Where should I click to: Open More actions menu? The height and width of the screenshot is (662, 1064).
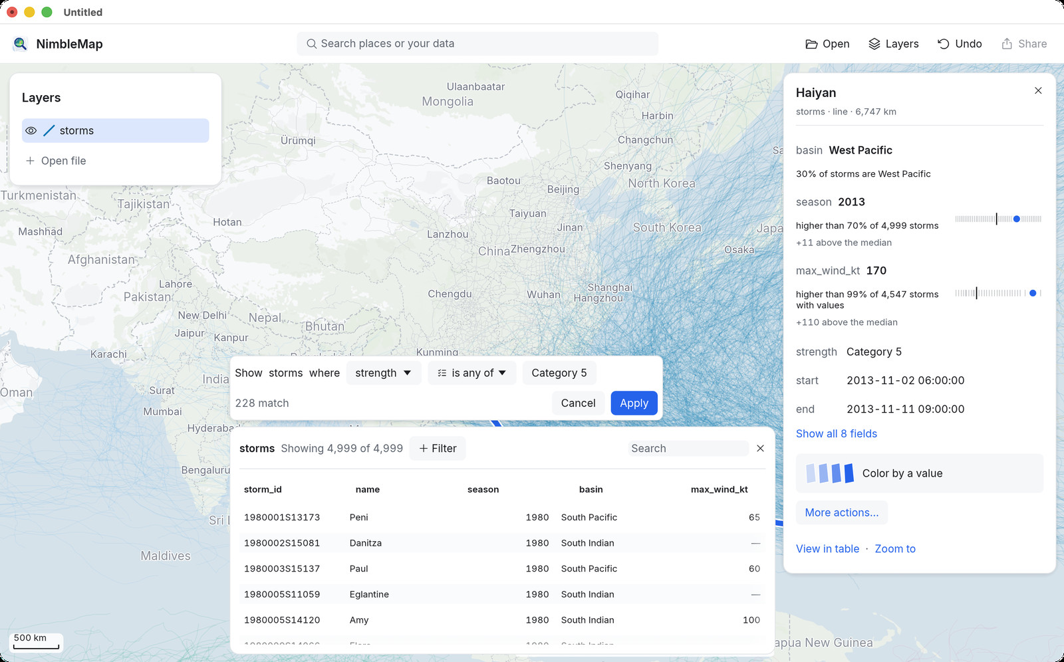pyautogui.click(x=841, y=512)
